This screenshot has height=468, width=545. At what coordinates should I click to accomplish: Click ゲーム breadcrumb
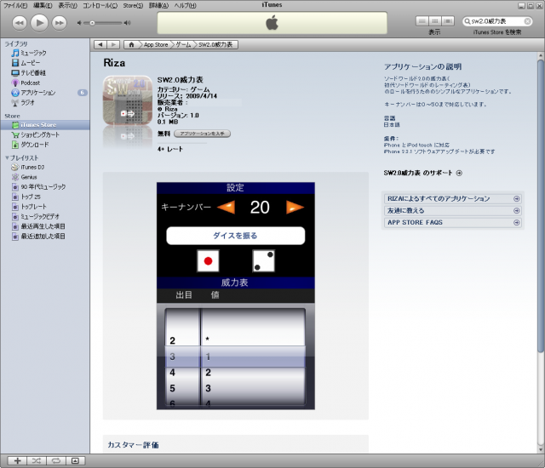coord(183,45)
